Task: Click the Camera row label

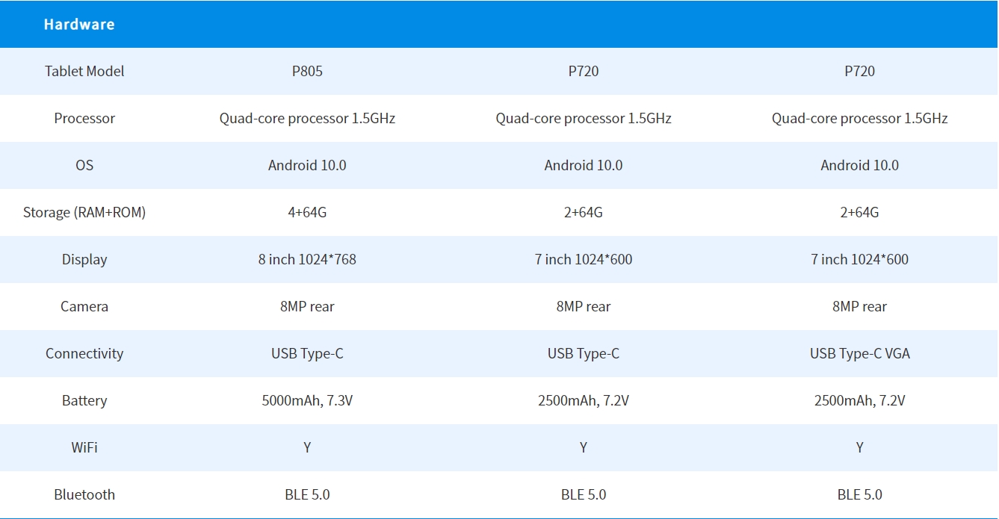Action: point(84,306)
